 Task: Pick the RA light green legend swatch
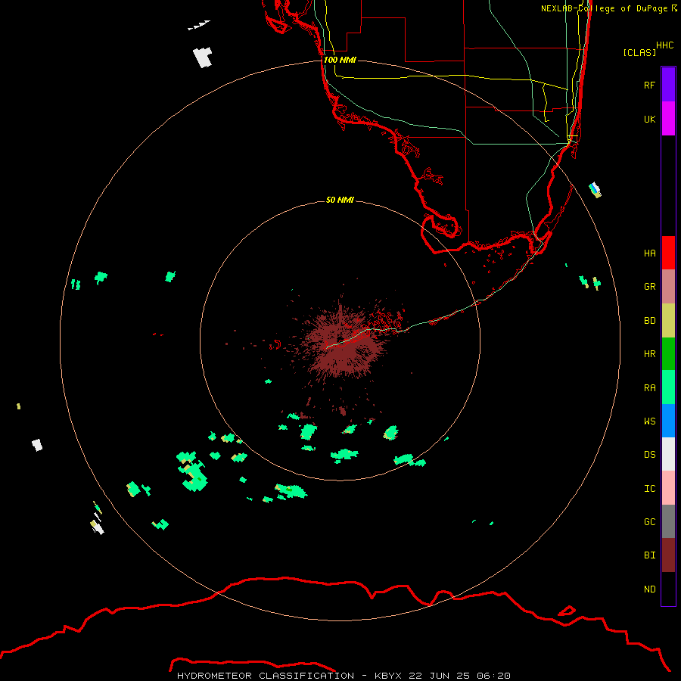click(x=668, y=387)
